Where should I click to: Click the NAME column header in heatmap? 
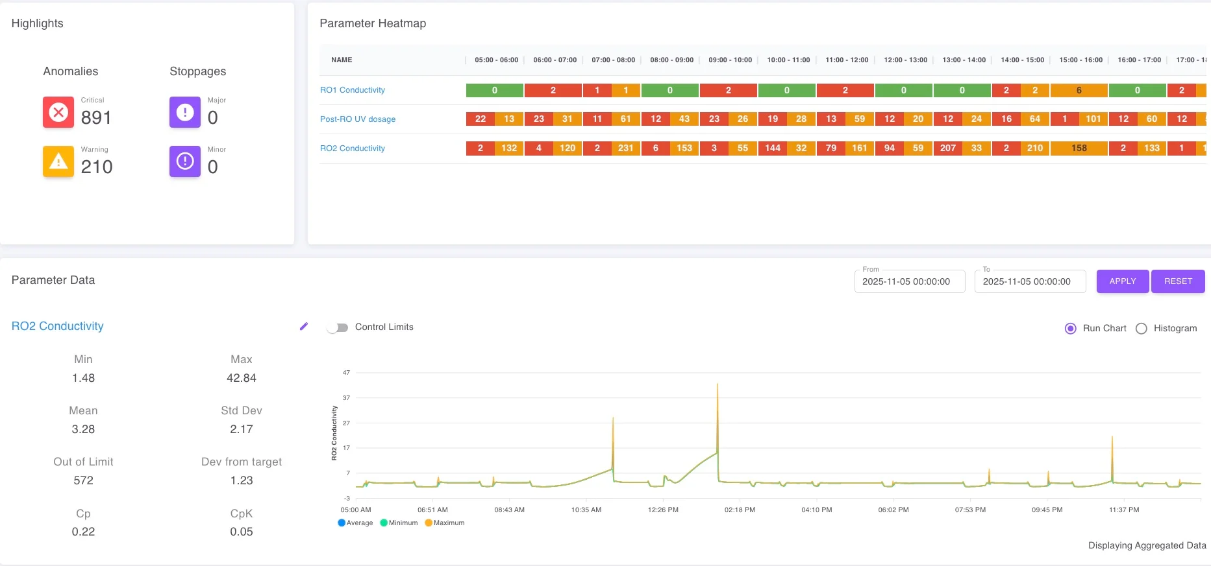(342, 60)
